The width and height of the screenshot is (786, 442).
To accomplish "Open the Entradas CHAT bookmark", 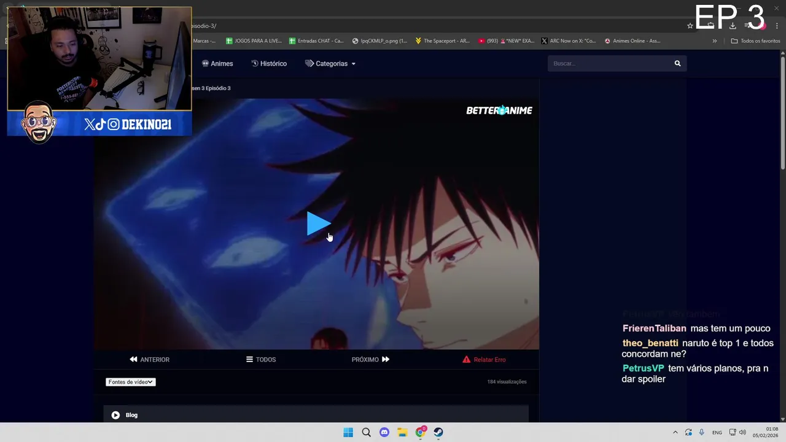I will [316, 41].
